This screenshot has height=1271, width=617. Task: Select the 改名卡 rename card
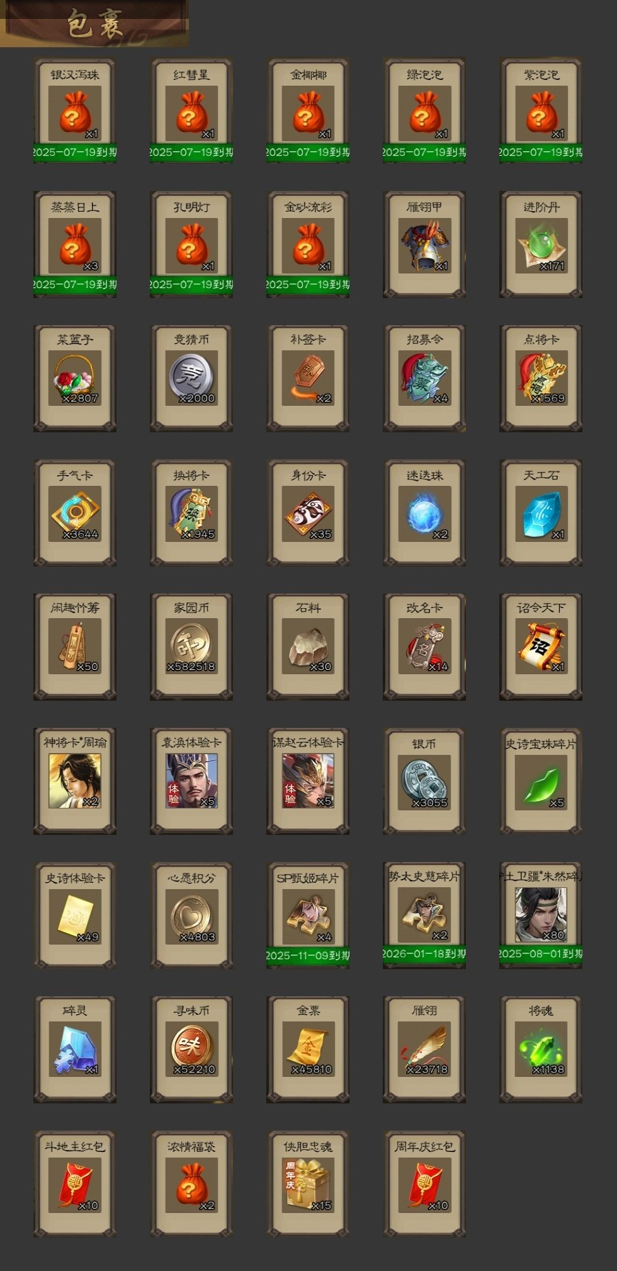click(424, 647)
